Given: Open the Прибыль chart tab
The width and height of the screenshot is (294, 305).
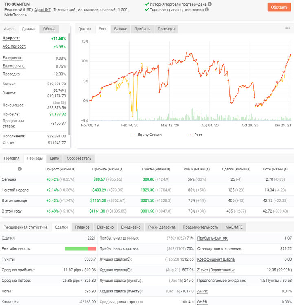Looking at the screenshot, I should coord(143,29).
